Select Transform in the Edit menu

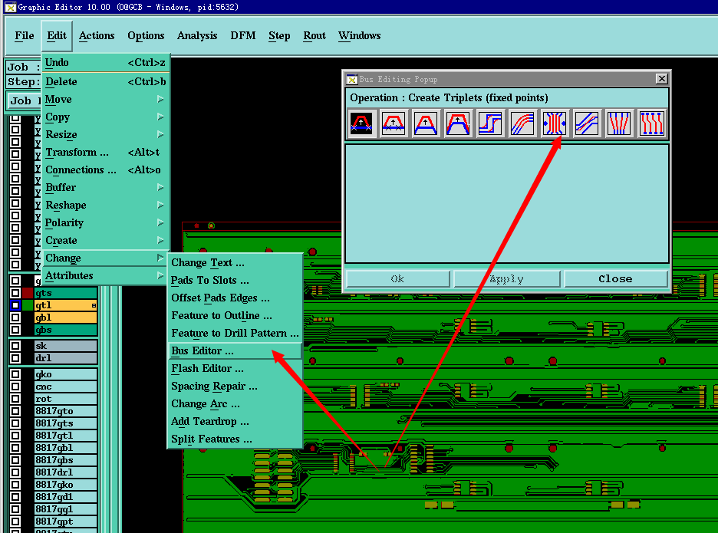tap(106, 152)
